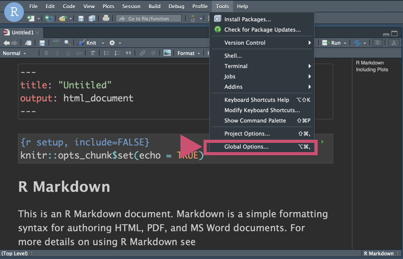The image size is (403, 259).
Task: Click the save all documents icon
Action: tap(91, 18)
